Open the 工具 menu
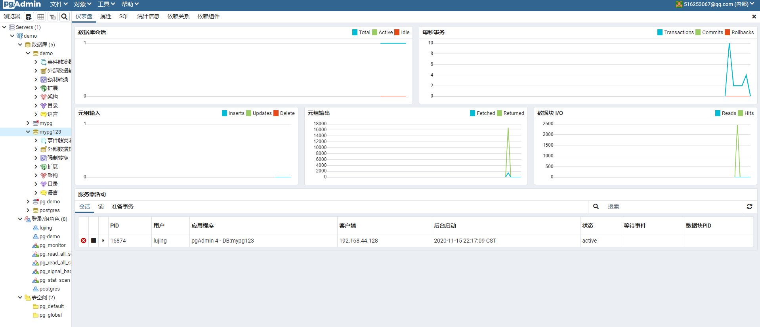Viewport: 760px width, 327px height. 107,4
